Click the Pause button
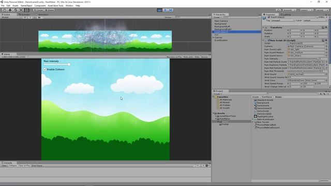 point(165,10)
